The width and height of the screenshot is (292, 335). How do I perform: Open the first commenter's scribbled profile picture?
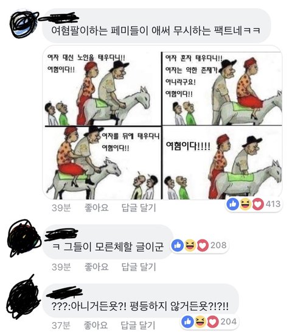(24, 24)
